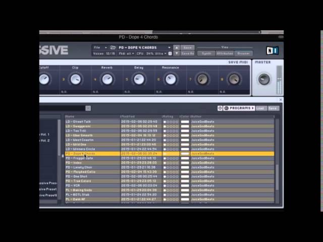The height and width of the screenshot is (242, 323).
Task: Sort the list by Author column
Action: [x=232, y=116]
